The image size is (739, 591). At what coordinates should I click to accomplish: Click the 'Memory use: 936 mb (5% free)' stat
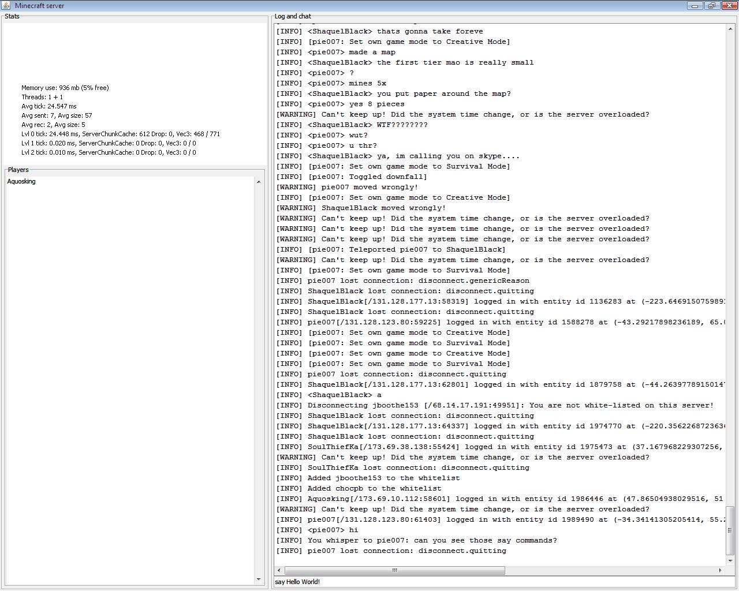(65, 88)
